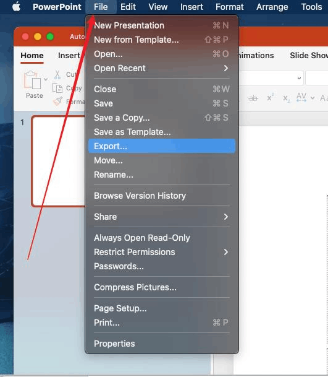The image size is (328, 377).
Task: Select the Format painter brush icon
Action: click(x=57, y=102)
